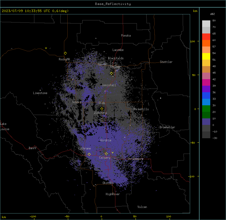Viewport: 226px width, 220px height.
Task: Click the legend value 65
Action: click(x=214, y=33)
